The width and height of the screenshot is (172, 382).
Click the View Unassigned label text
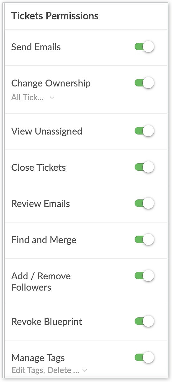click(x=47, y=131)
